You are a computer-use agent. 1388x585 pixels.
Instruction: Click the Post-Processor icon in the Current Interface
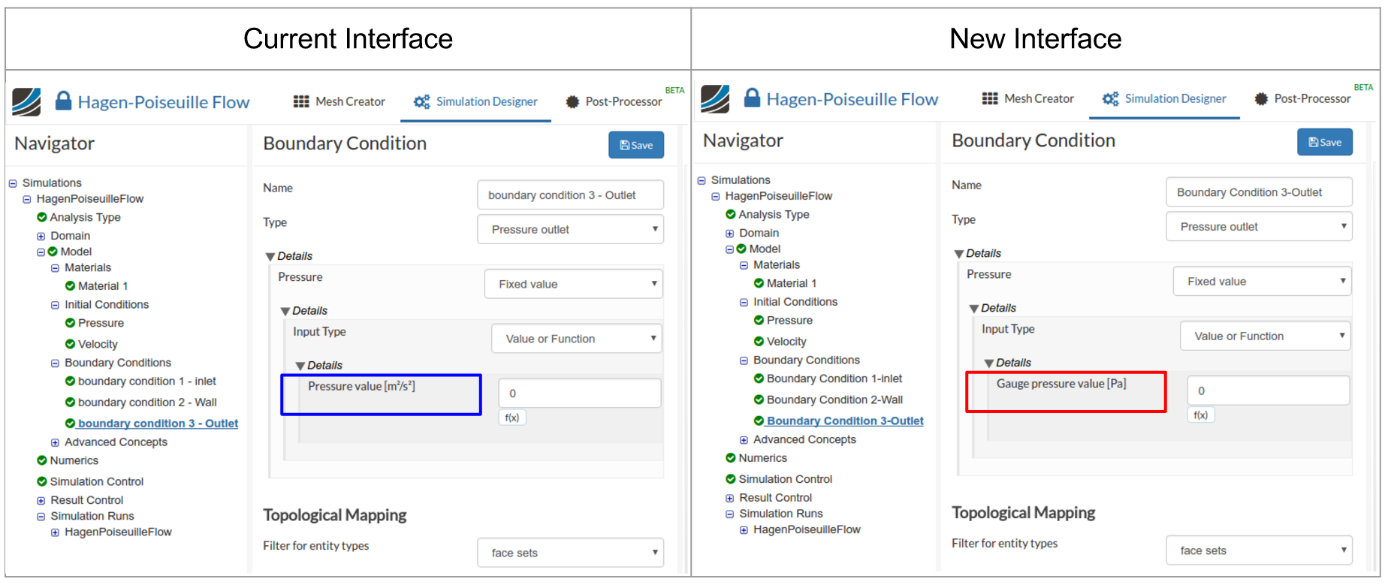(x=572, y=101)
